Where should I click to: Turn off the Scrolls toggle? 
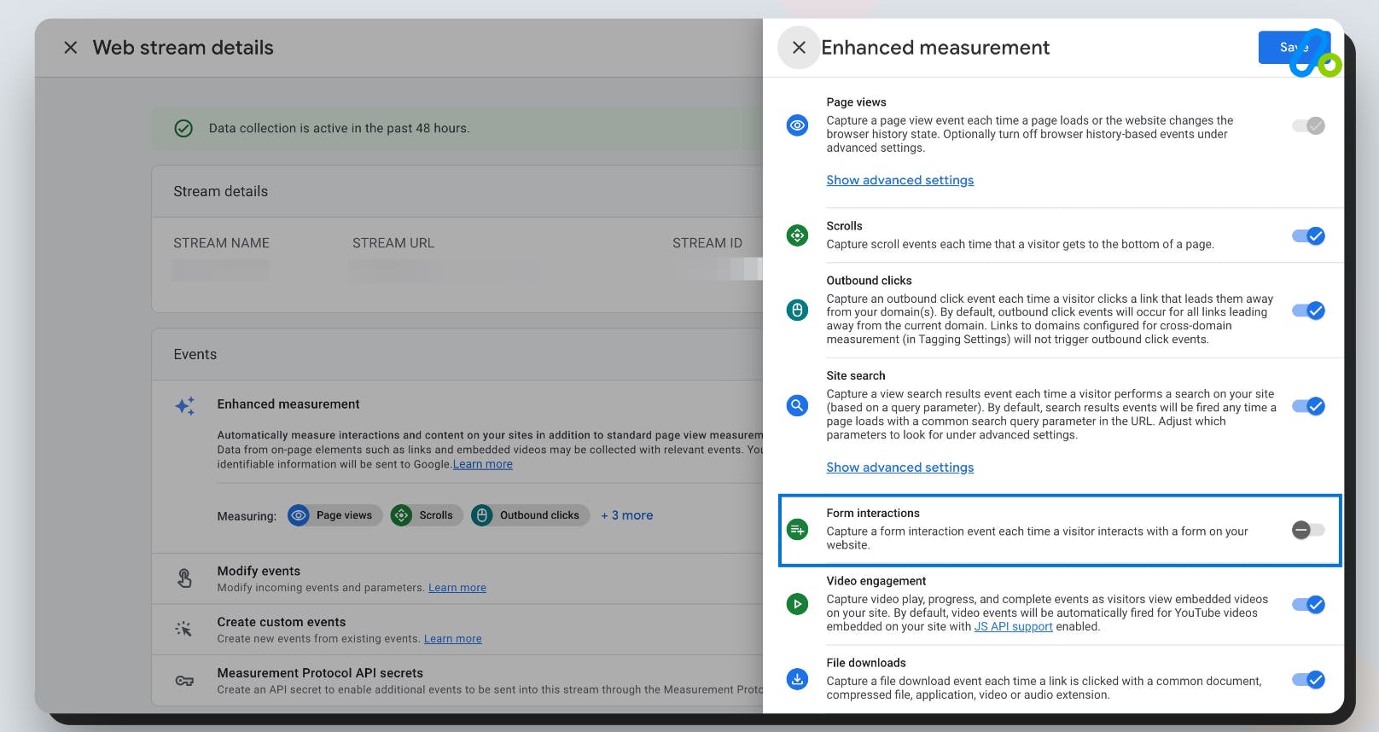(x=1308, y=235)
